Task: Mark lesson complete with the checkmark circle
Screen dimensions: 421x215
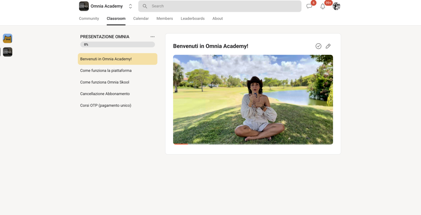Action: (318, 46)
